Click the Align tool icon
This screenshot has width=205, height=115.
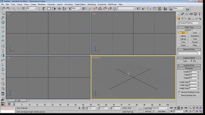point(143,9)
